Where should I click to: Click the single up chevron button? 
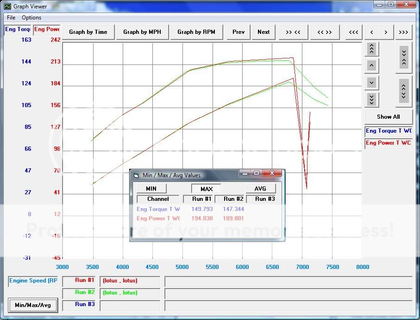371,65
